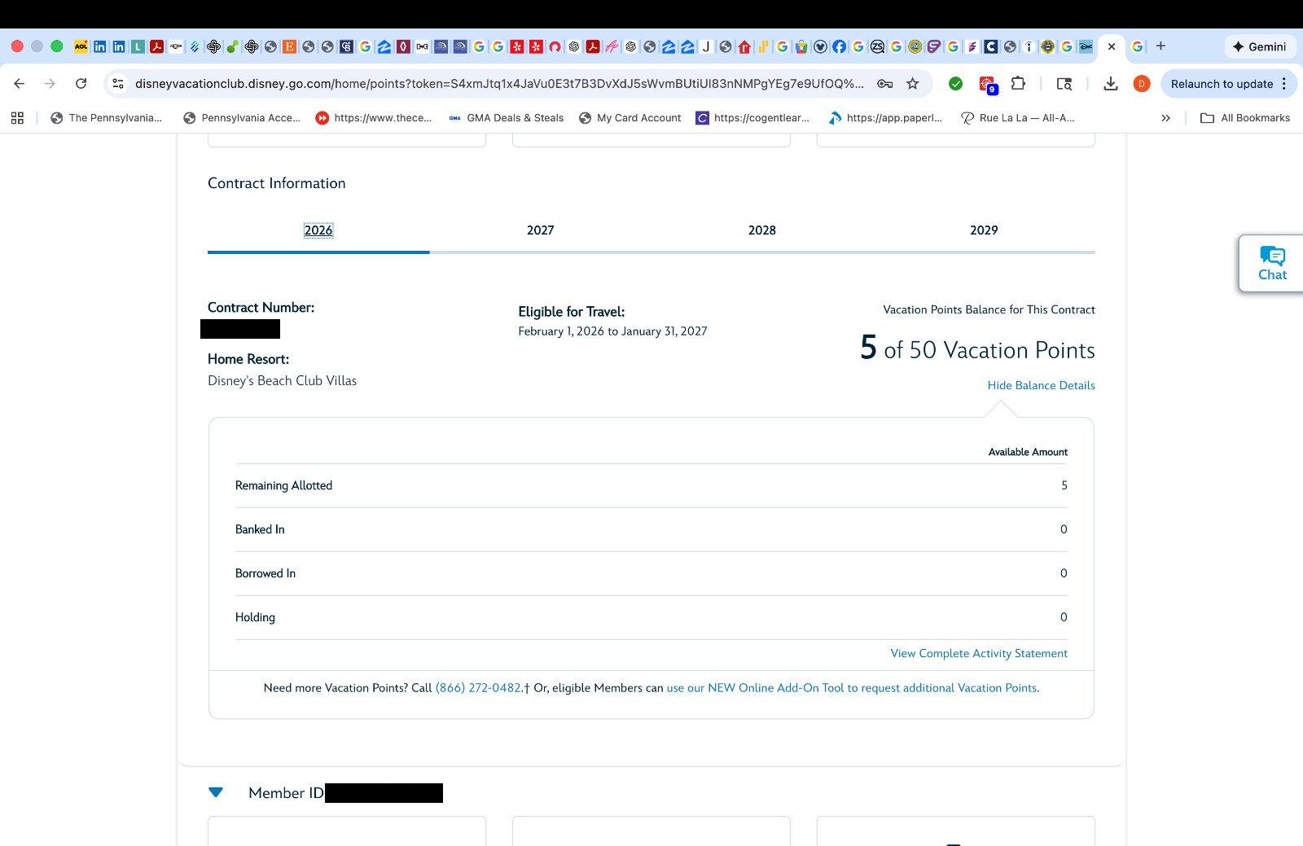This screenshot has height=846, width=1303.
Task: Click the Online Add-On Tool link
Action: coord(852,688)
